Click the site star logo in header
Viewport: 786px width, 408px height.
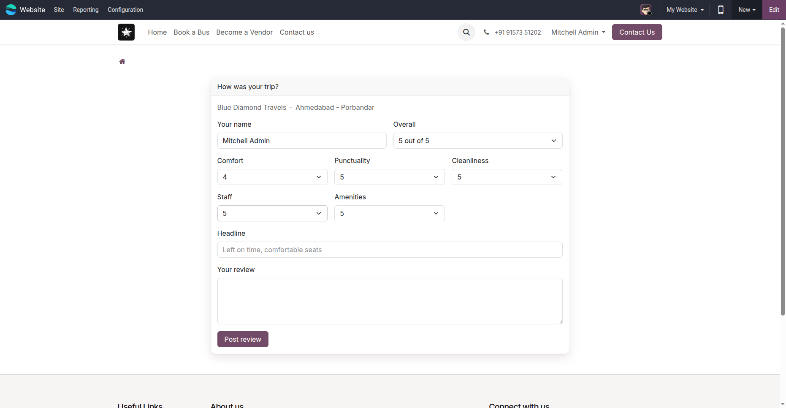tap(126, 32)
